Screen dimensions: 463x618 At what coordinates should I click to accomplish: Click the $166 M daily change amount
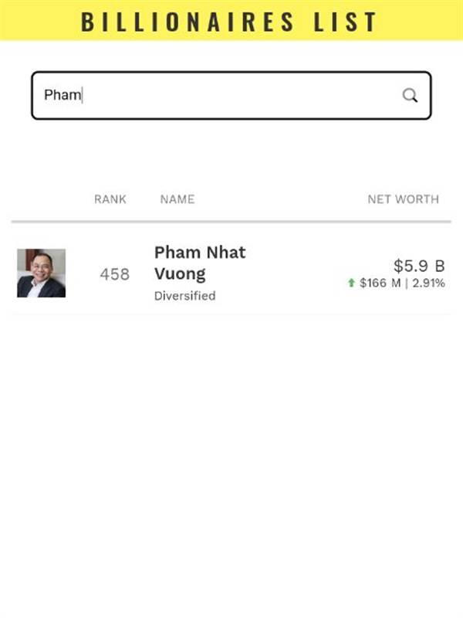380,283
